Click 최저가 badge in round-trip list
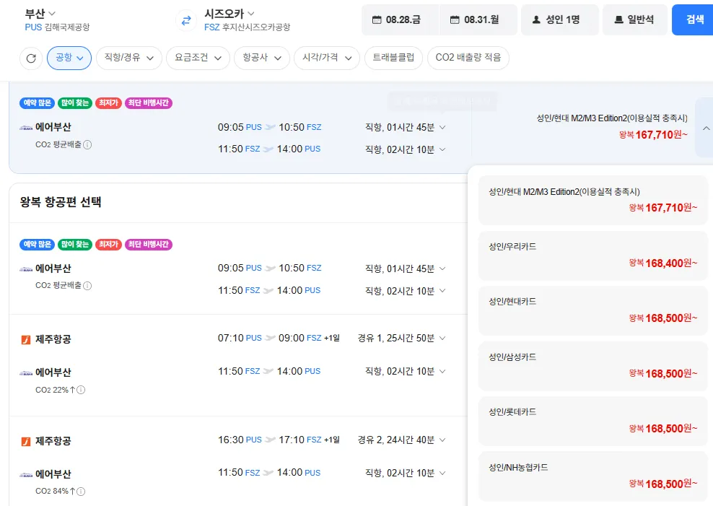Image resolution: width=713 pixels, height=506 pixels. coord(108,245)
